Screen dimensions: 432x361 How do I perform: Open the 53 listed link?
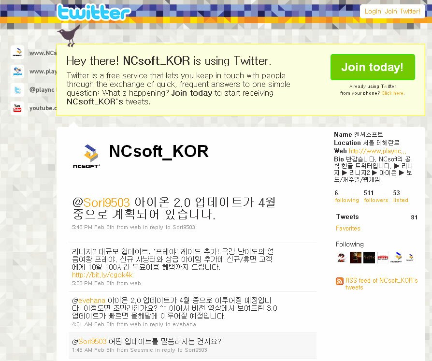(401, 196)
